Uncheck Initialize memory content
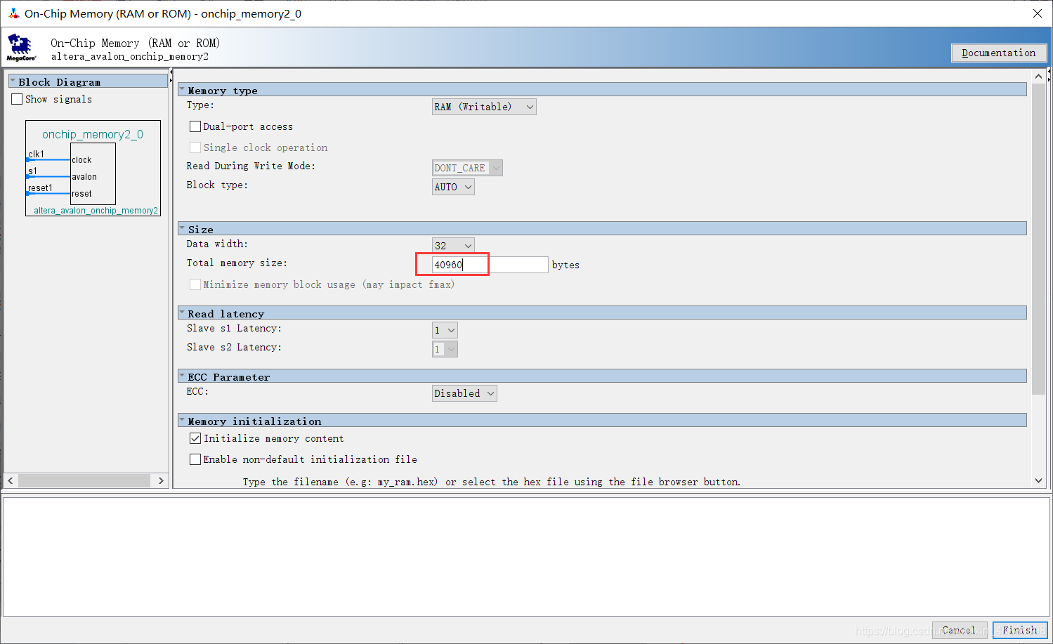This screenshot has width=1053, height=644. coord(195,438)
